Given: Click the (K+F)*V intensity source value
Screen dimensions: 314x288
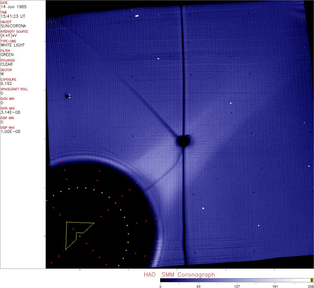Looking at the screenshot, I should click(10, 35).
